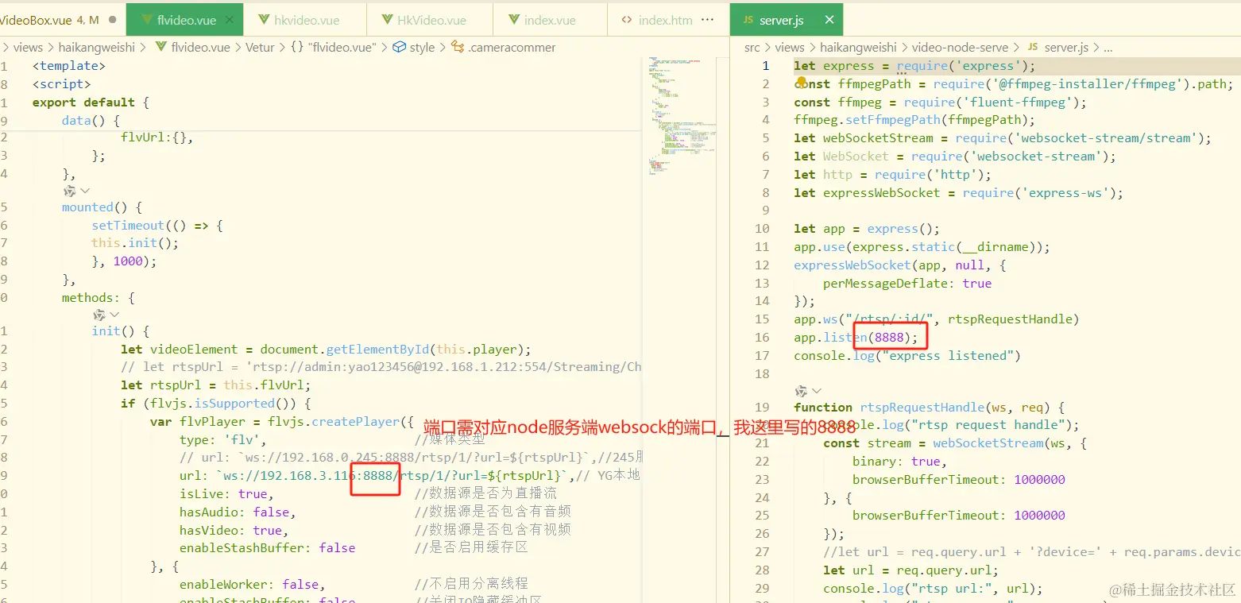Click the 'hasAudio: false,' line

click(x=238, y=512)
